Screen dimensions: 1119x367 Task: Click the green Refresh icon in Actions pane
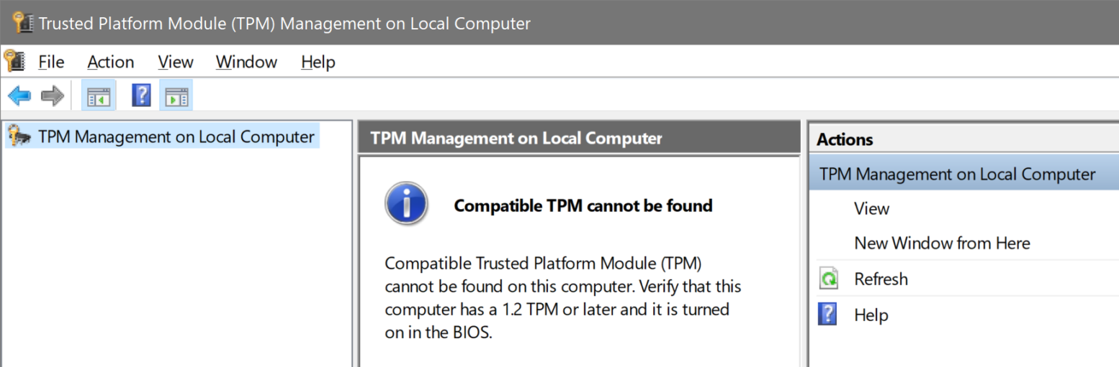coord(829,279)
